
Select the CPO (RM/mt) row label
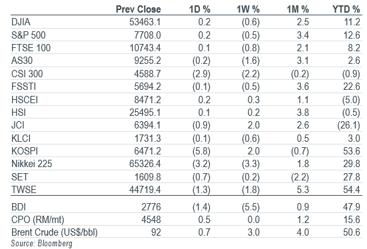[38, 220]
